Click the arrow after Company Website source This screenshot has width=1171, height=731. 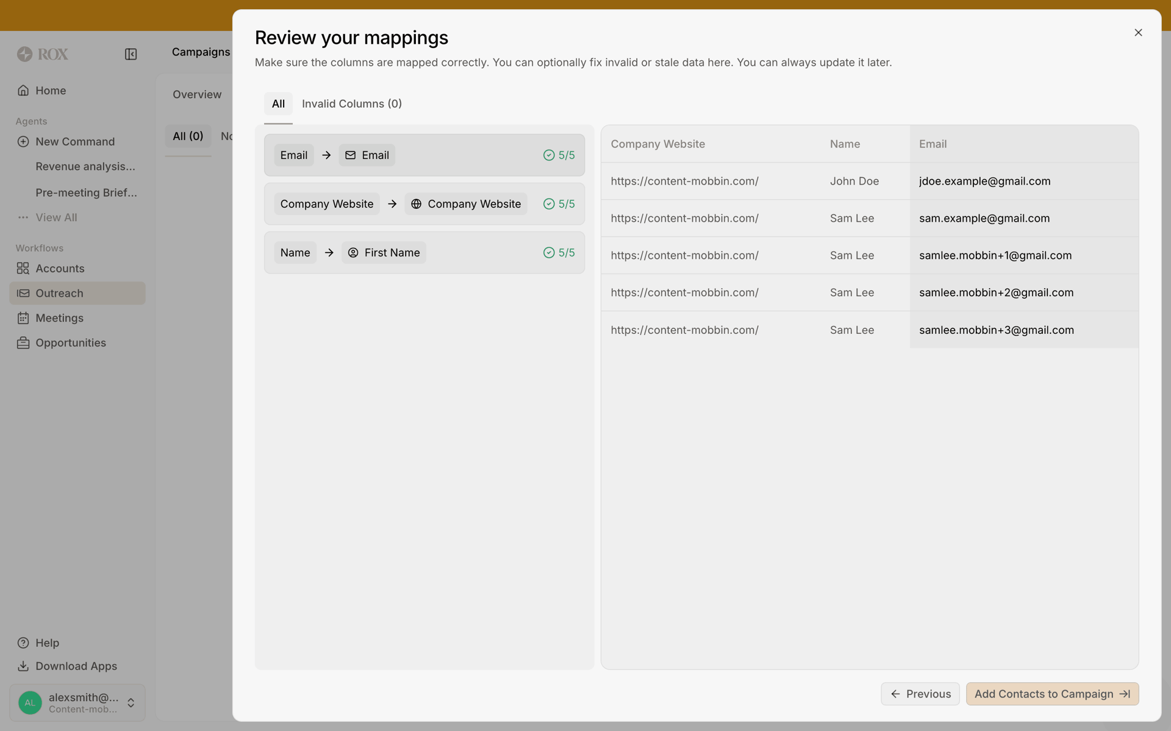pyautogui.click(x=392, y=204)
